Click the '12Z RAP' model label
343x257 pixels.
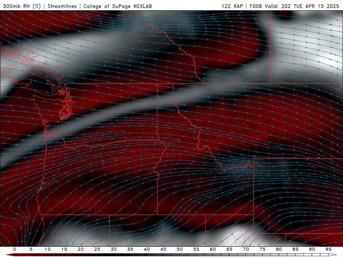pos(232,6)
